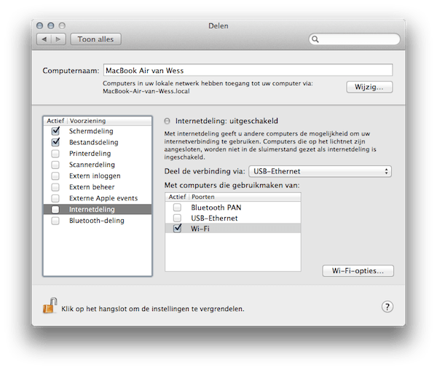Click the Poorten column header
The height and width of the screenshot is (370, 437).
(x=203, y=197)
